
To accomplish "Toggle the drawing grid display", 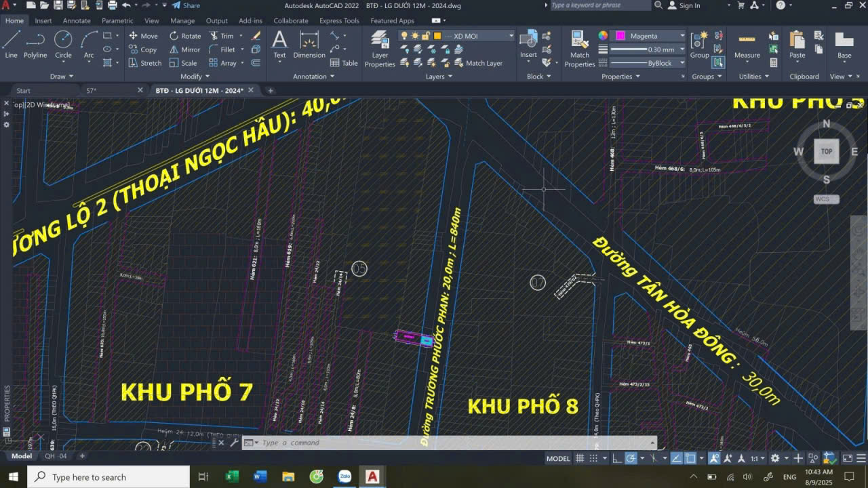I will pos(580,458).
